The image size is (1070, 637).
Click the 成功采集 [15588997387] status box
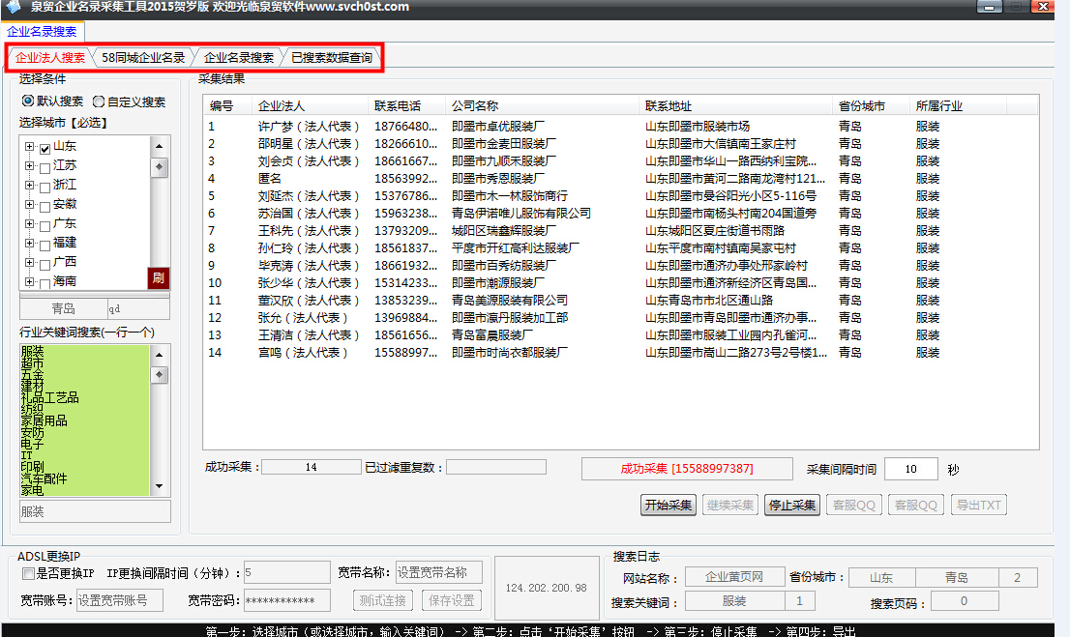coord(687,469)
